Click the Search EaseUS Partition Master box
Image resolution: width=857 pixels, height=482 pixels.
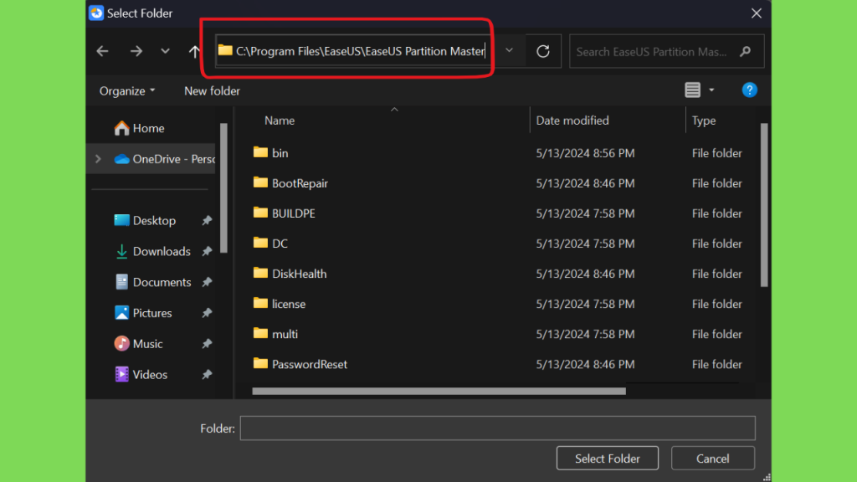pos(666,51)
